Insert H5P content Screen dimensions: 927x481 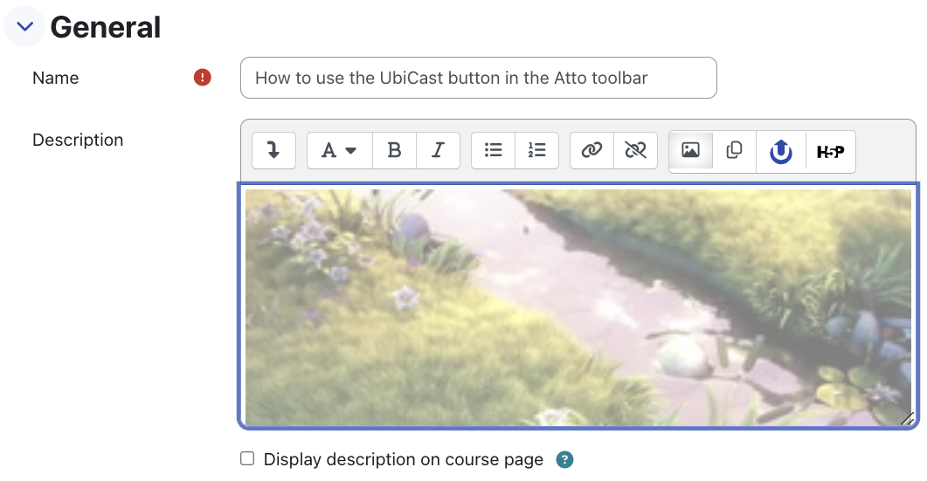pos(831,152)
